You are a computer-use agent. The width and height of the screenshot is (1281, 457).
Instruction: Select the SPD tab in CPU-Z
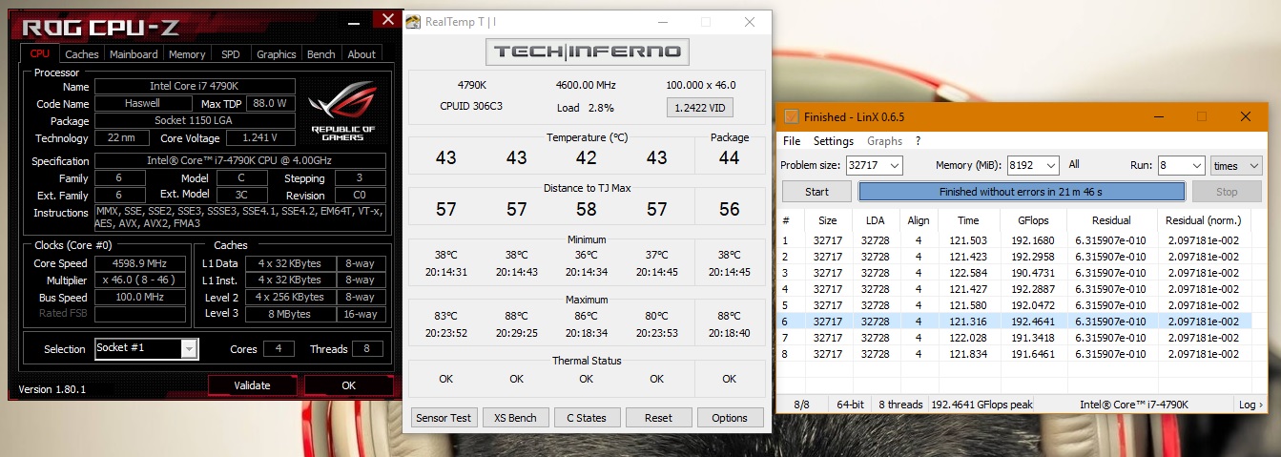pos(231,54)
